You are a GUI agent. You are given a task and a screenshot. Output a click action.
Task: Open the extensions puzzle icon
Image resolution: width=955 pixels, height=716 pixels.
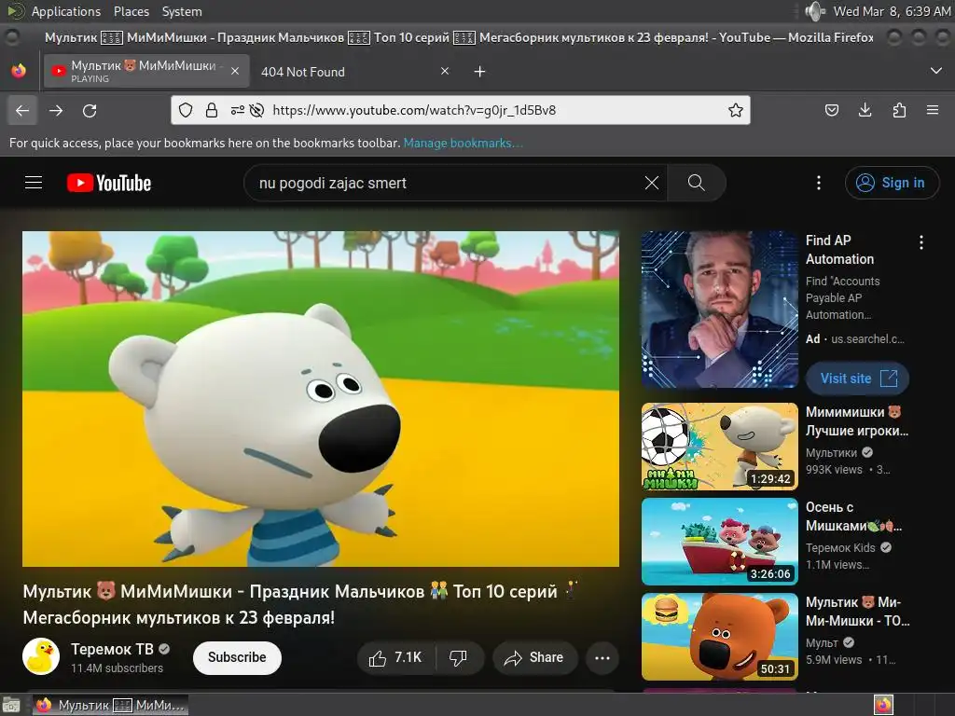point(899,110)
